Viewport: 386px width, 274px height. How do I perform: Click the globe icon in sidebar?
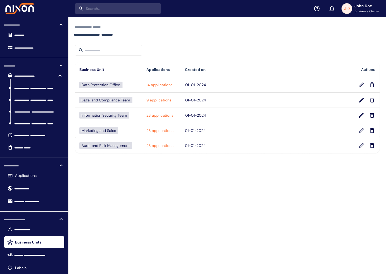coord(10,188)
